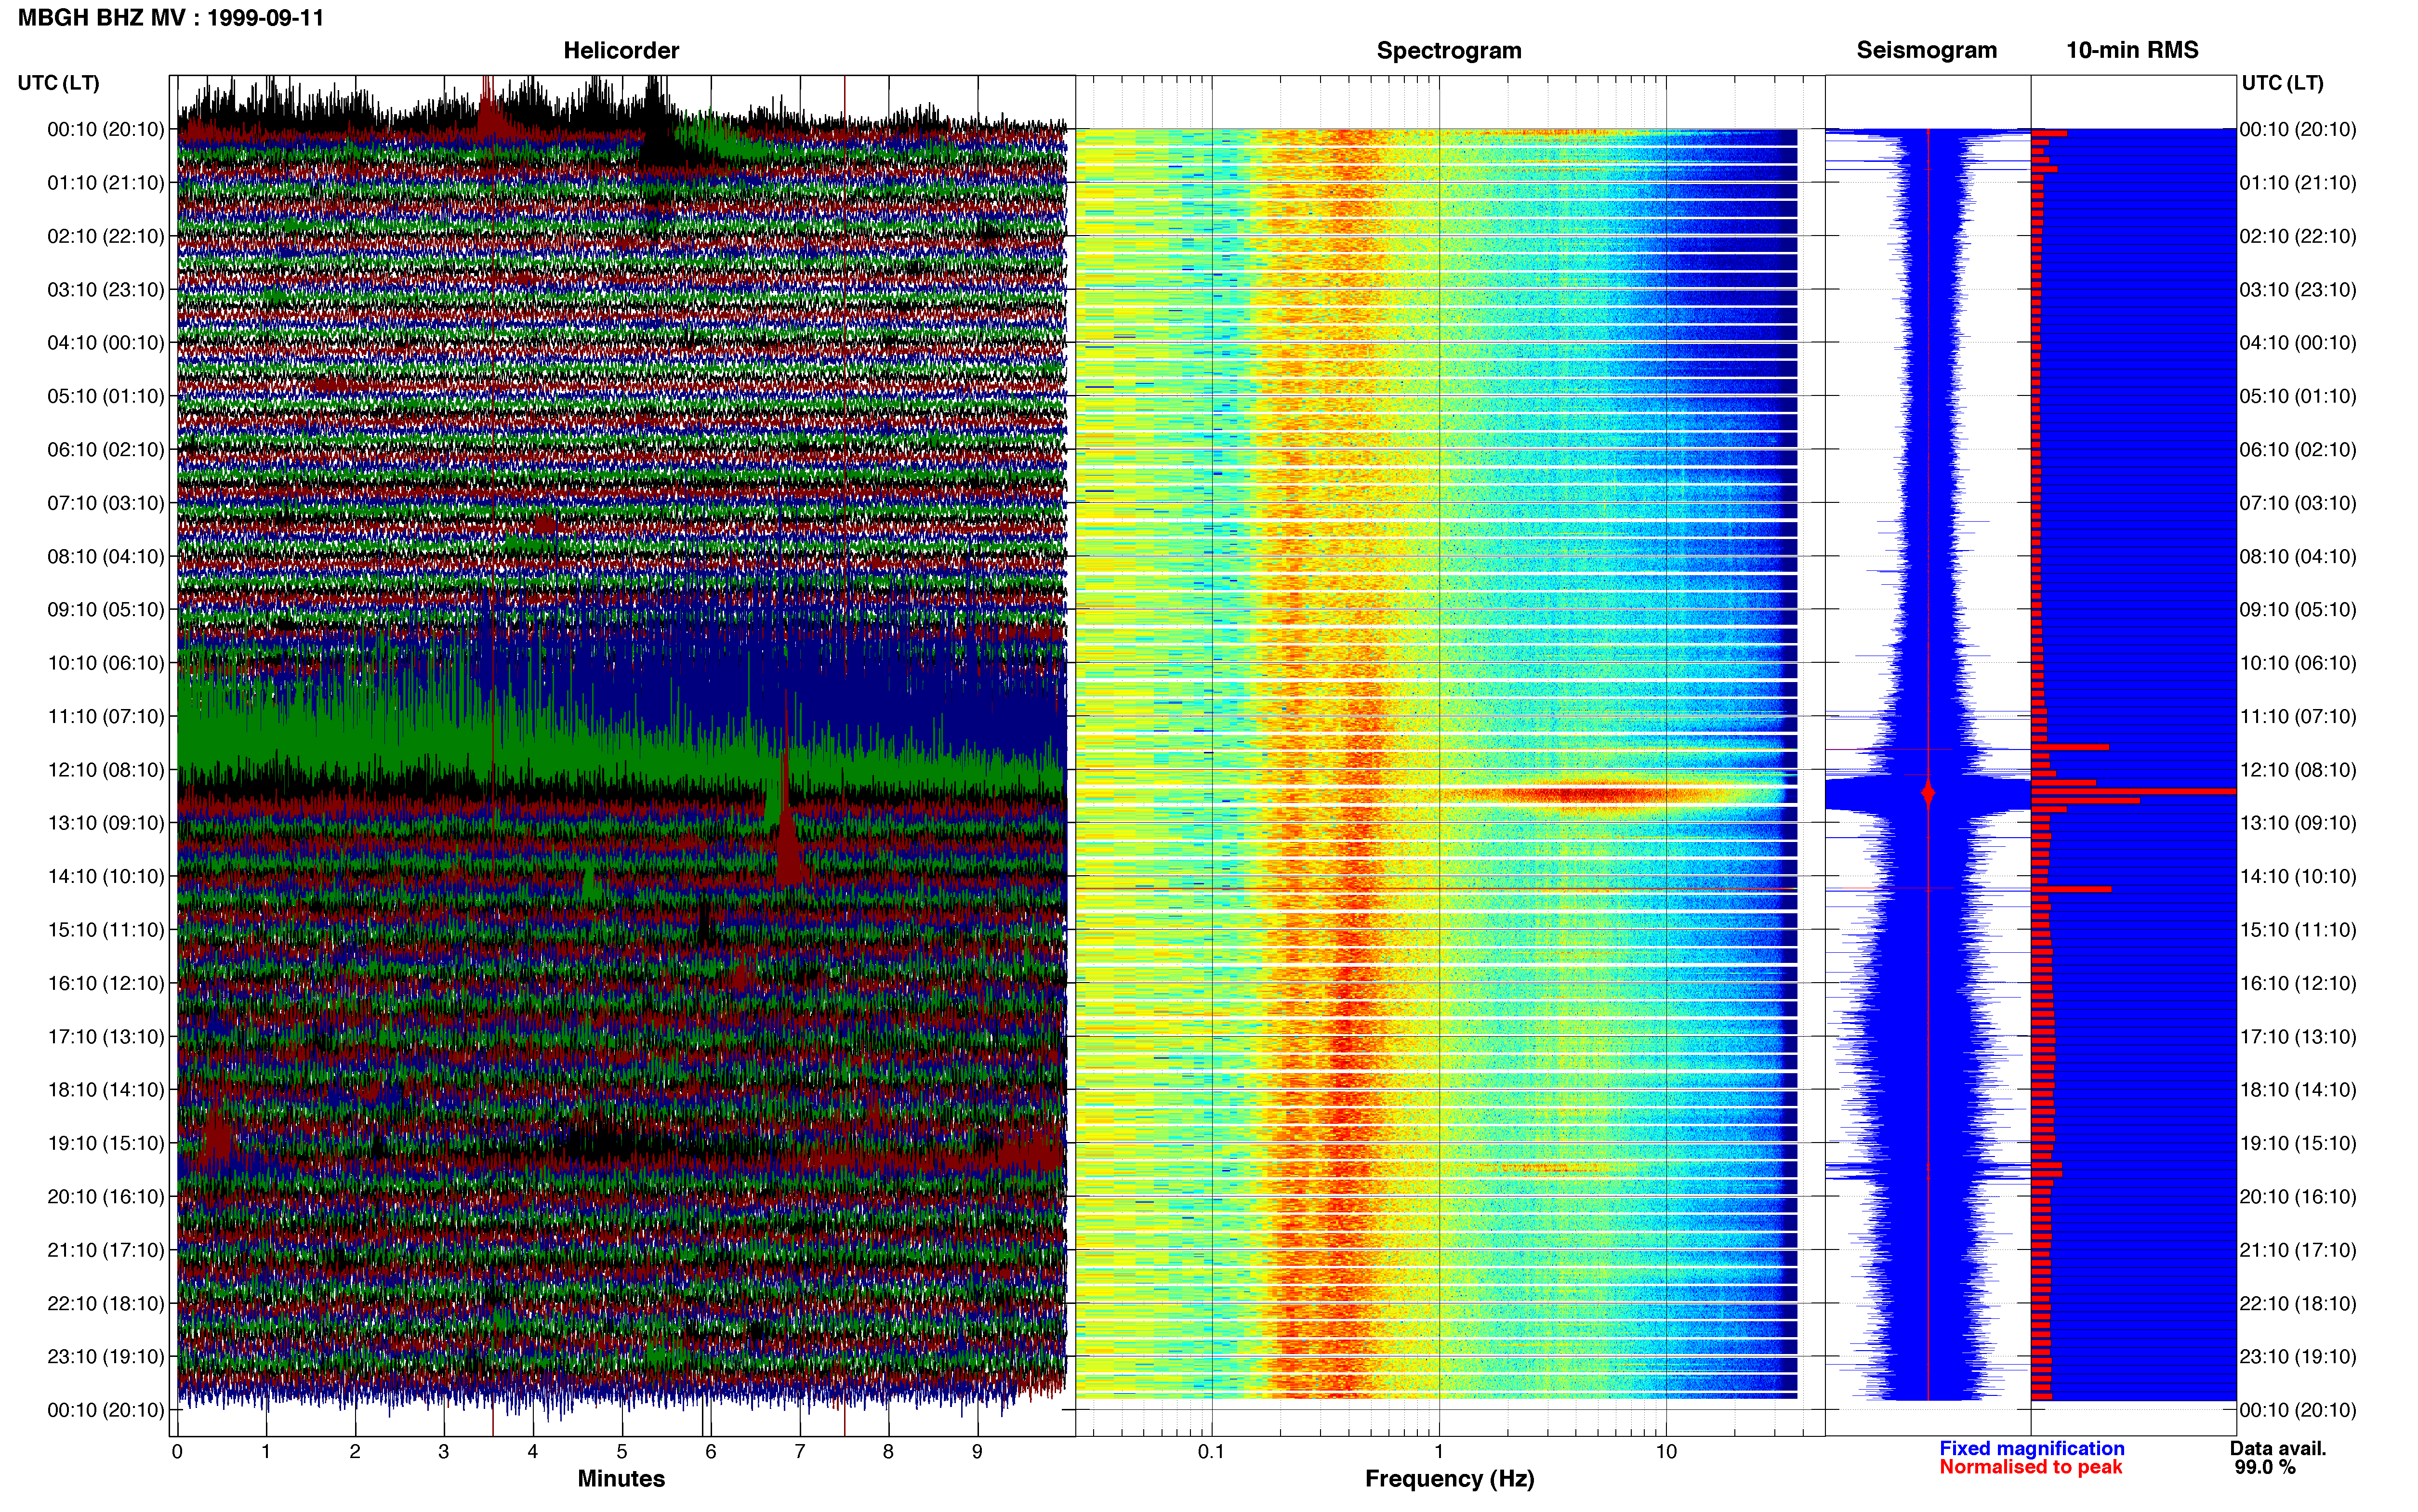This screenshot has width=2418, height=1512.
Task: Click the plot title MBGH BHZ MV : 1999-09-11
Action: [x=171, y=18]
